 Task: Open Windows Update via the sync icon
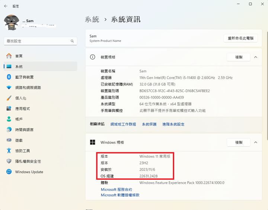click(9, 172)
